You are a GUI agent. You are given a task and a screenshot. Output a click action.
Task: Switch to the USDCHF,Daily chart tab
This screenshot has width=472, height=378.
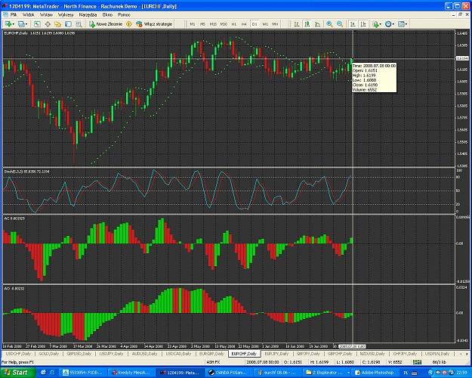pyautogui.click(x=19, y=354)
